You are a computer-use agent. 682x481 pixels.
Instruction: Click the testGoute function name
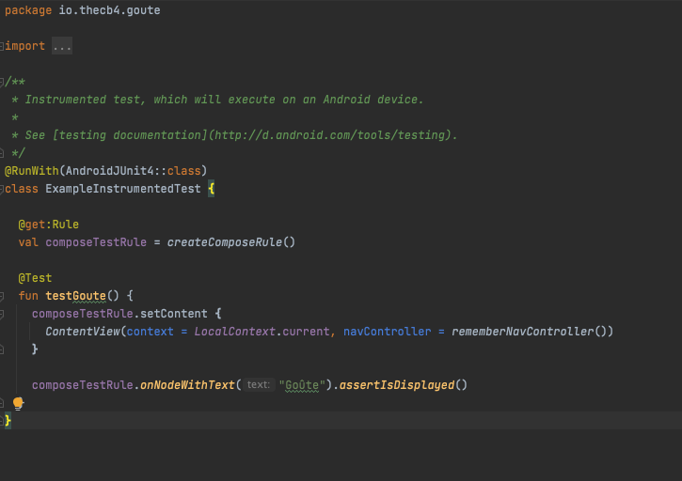[75, 296]
